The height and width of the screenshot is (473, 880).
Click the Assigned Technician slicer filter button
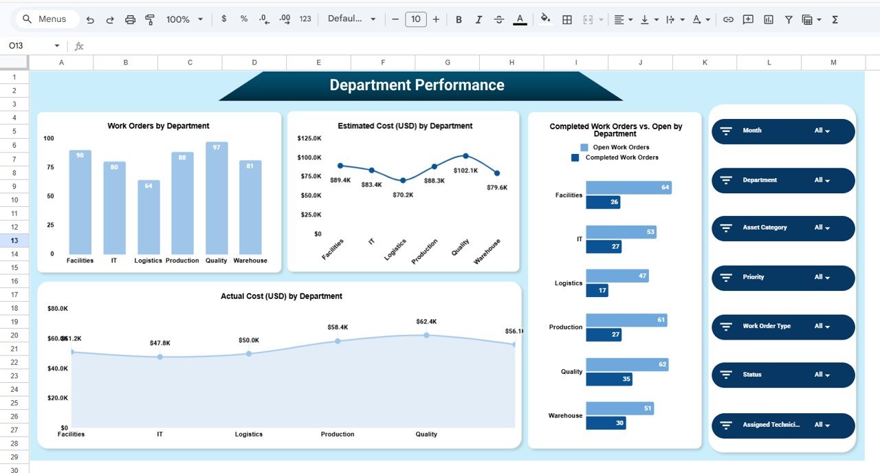728,426
